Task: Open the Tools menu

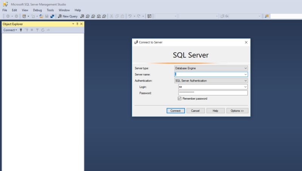Action: point(50,10)
